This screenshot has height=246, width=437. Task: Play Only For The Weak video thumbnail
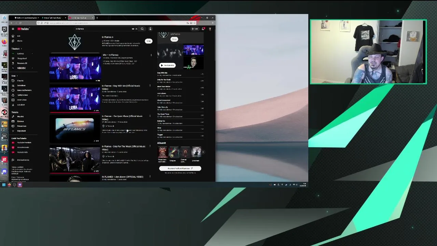pos(75,159)
